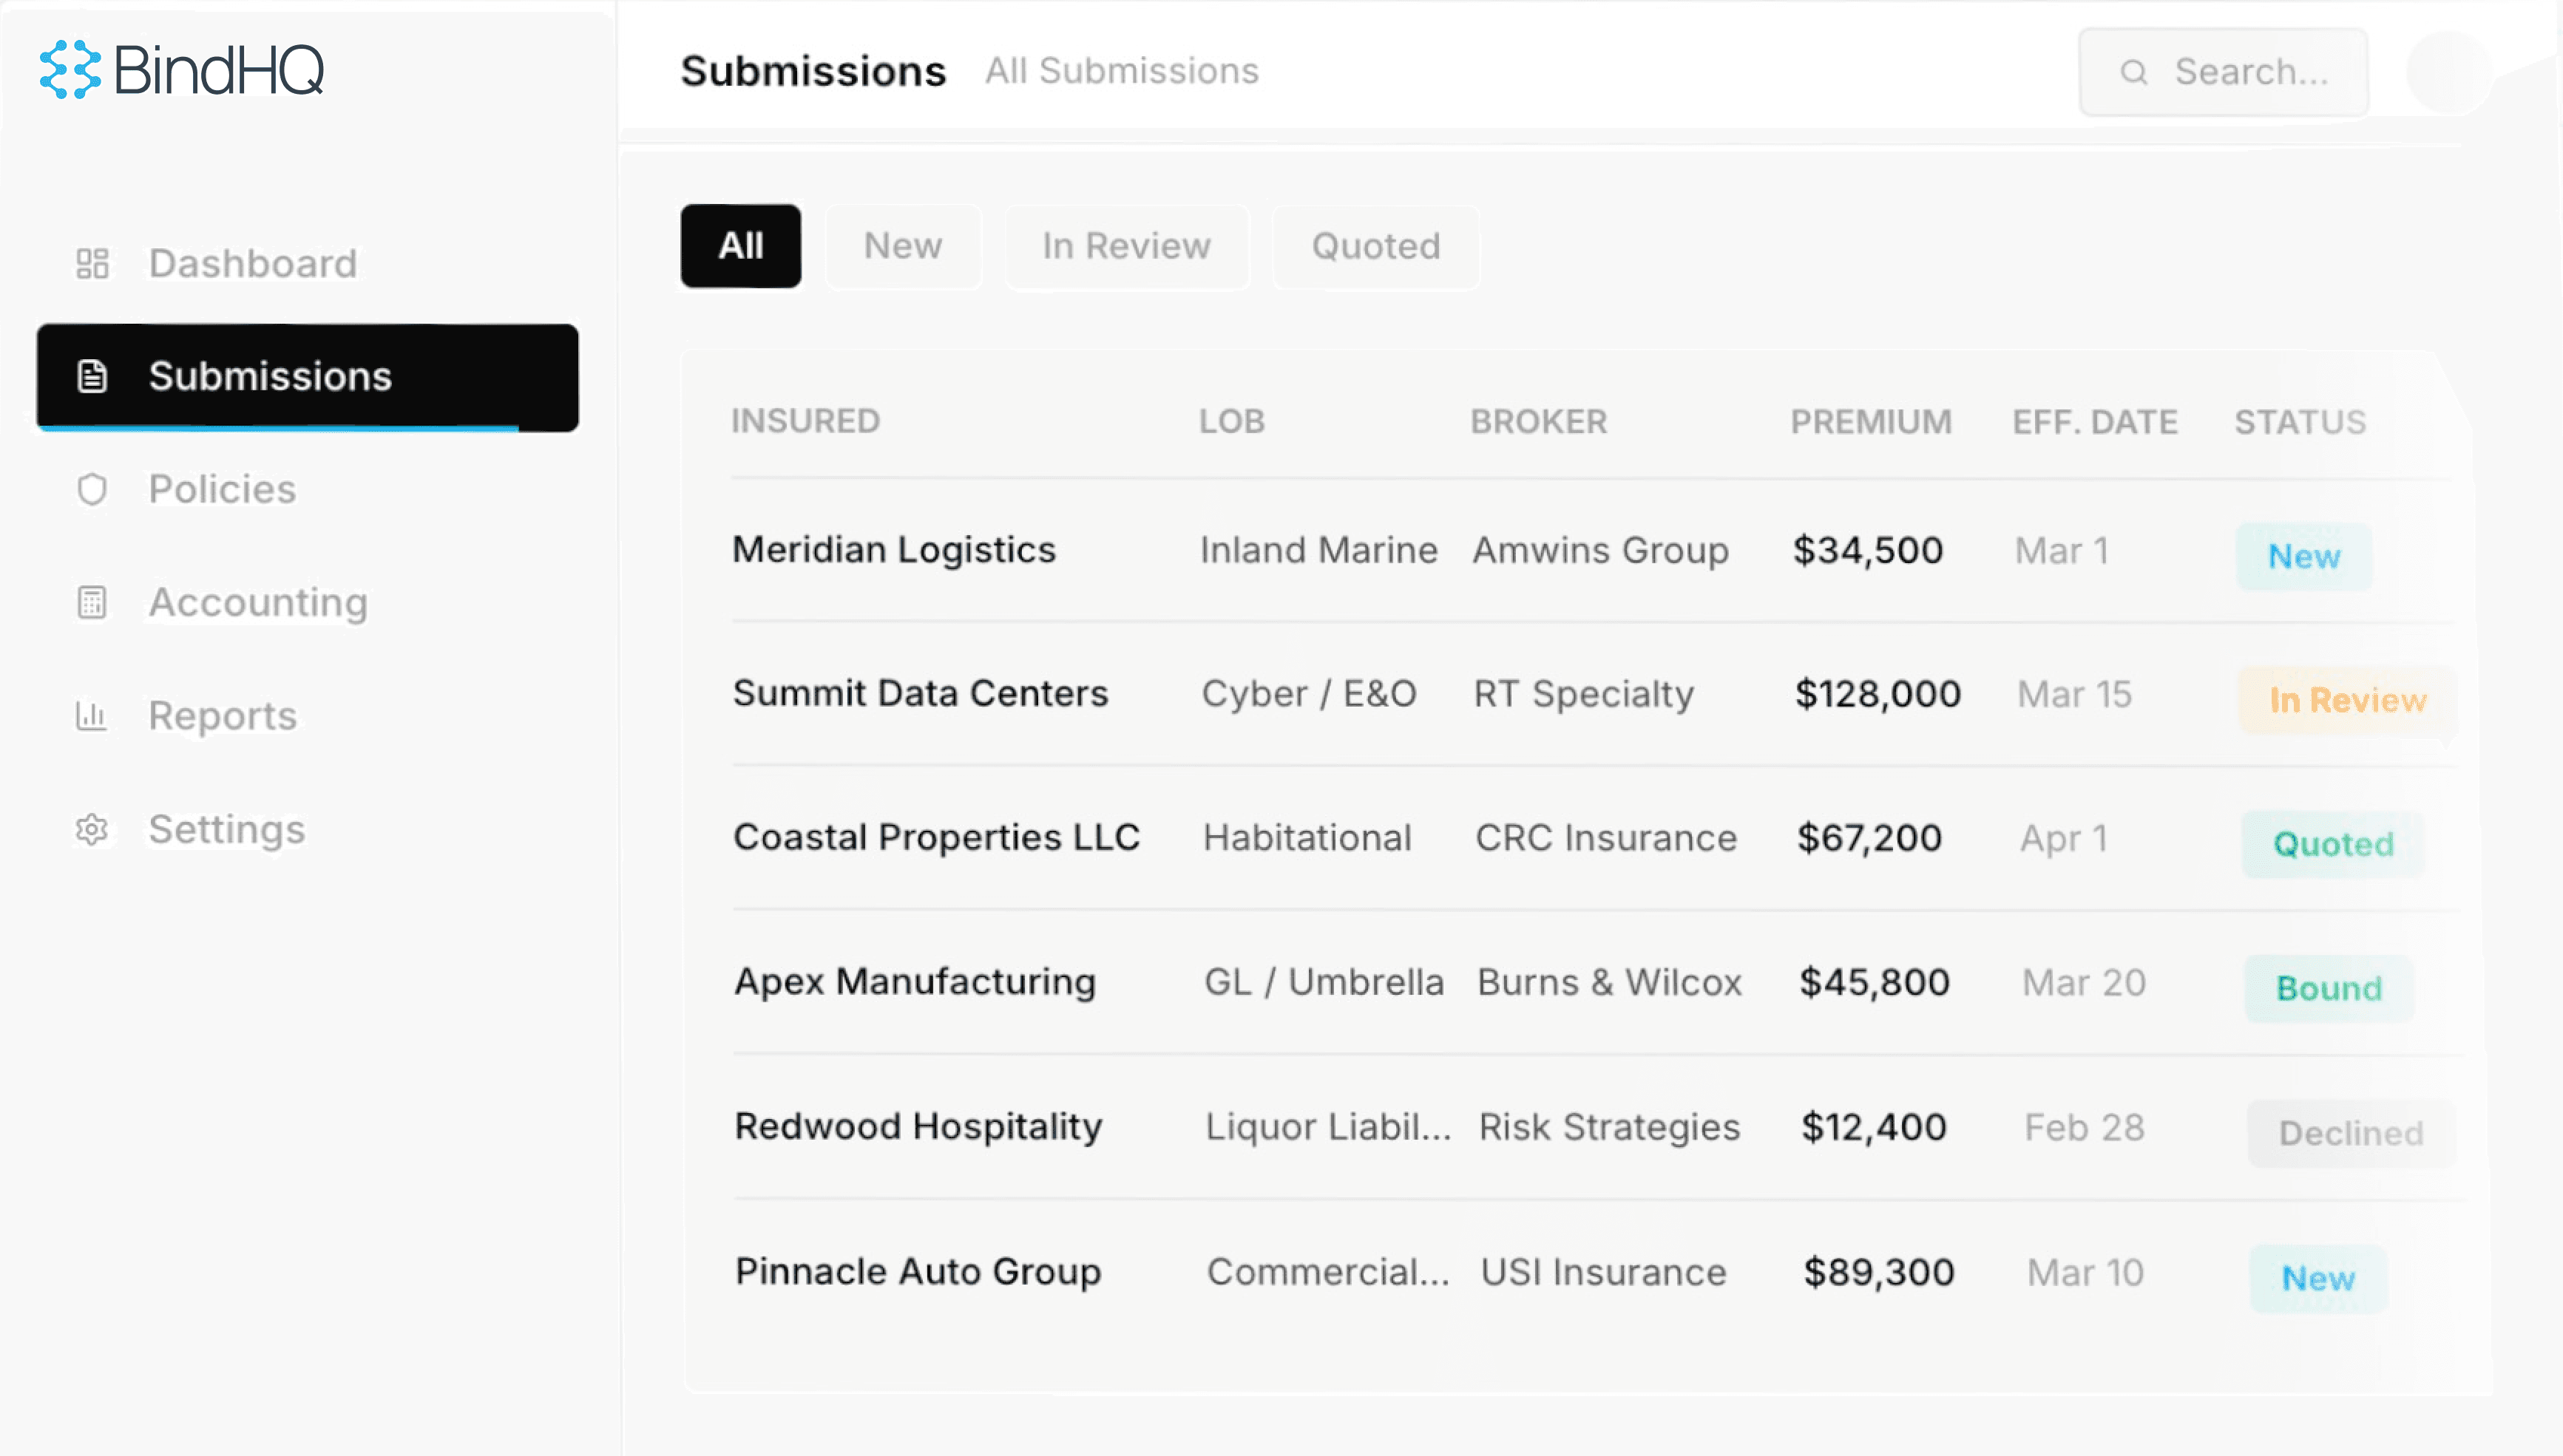Click the Submissions document icon
Image resolution: width=2563 pixels, height=1456 pixels.
[92, 377]
